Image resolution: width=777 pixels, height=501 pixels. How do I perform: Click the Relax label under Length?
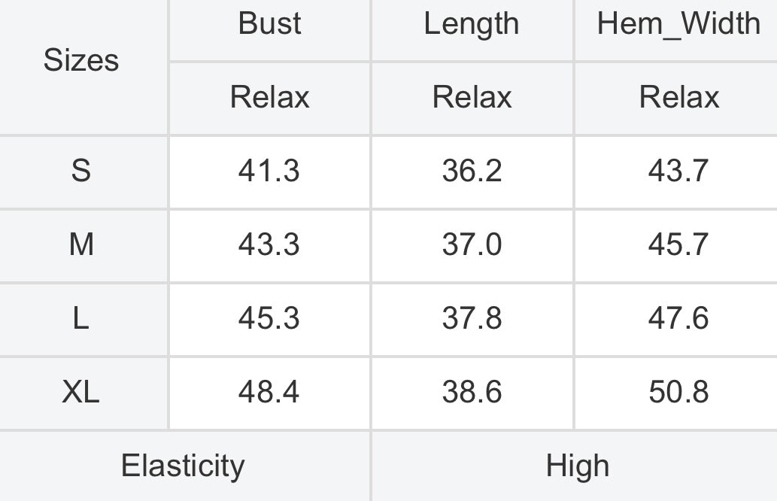click(472, 96)
